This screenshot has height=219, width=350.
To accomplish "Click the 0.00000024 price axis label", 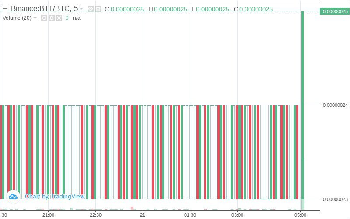I will (x=335, y=105).
